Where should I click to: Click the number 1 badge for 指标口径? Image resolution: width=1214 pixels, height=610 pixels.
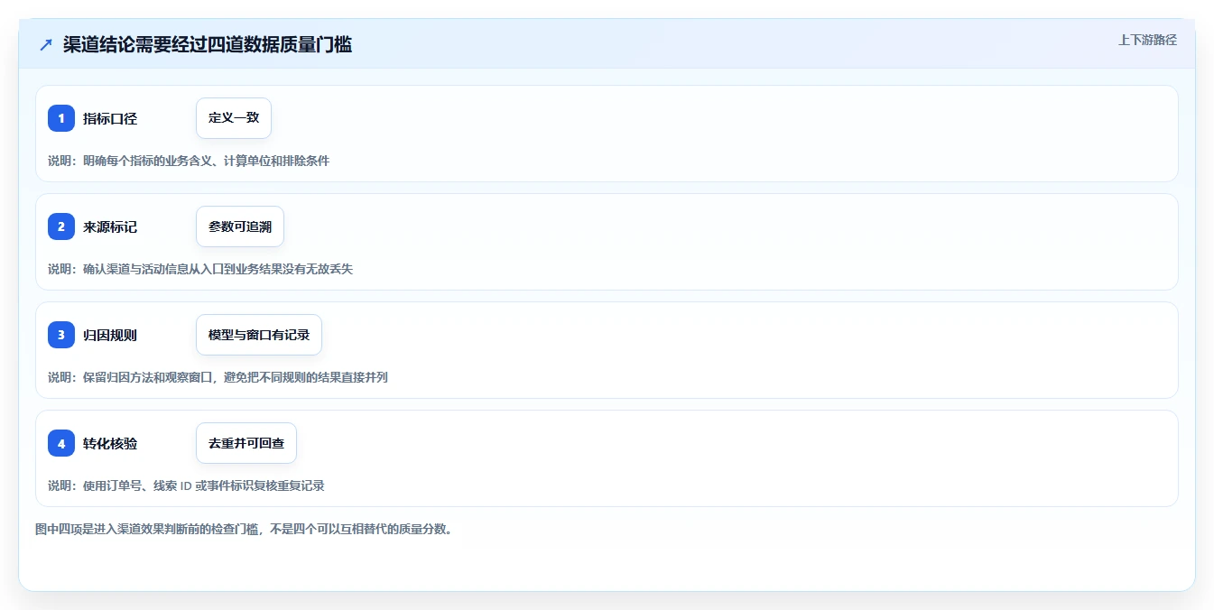61,118
